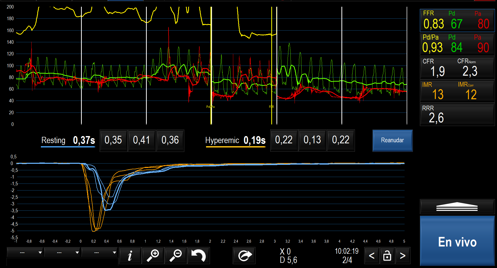Go to previous recording with left arrow

(x=371, y=256)
